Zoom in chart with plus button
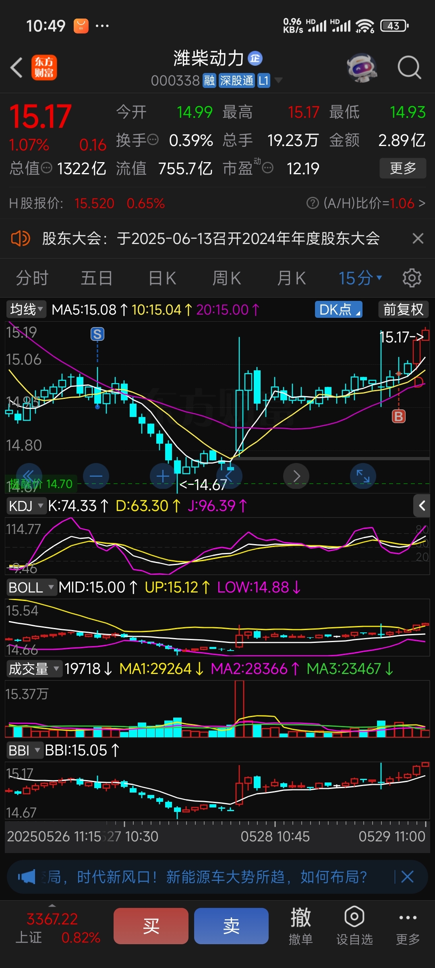This screenshot has height=968, width=435. click(163, 476)
